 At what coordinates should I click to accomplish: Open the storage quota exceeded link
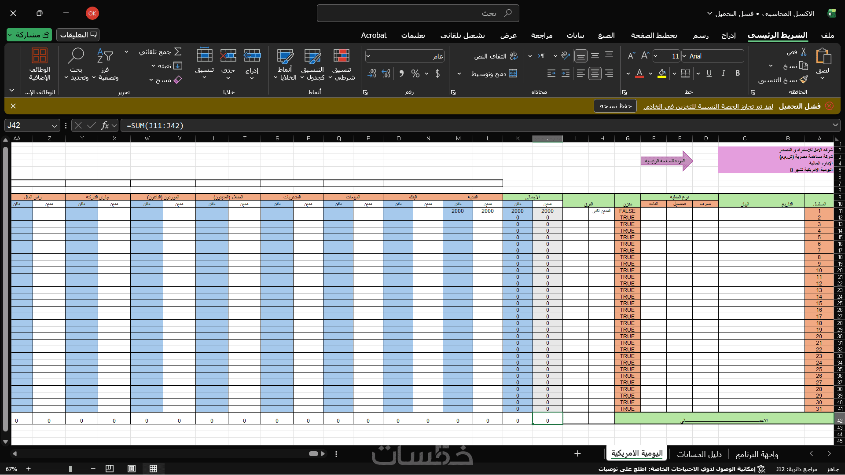point(708,106)
